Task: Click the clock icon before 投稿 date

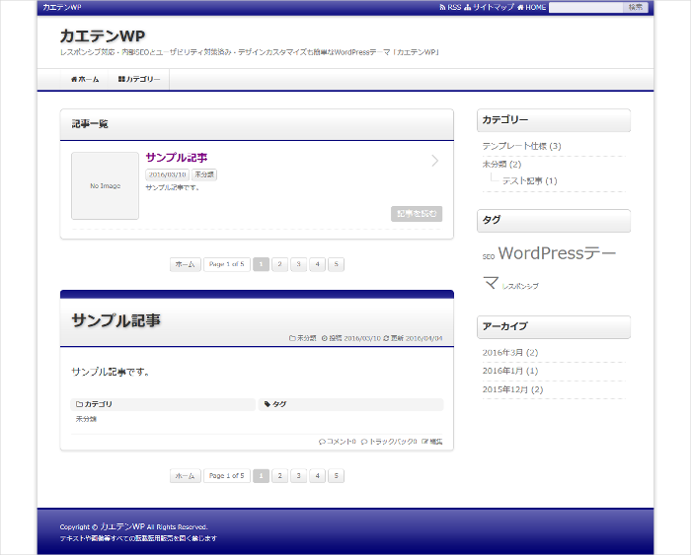Action: pyautogui.click(x=325, y=338)
